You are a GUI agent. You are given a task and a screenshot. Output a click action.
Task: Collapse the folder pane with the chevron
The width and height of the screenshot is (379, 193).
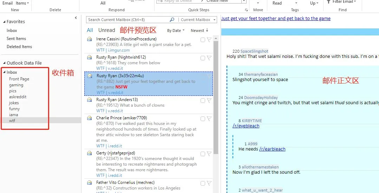[x=76, y=18]
